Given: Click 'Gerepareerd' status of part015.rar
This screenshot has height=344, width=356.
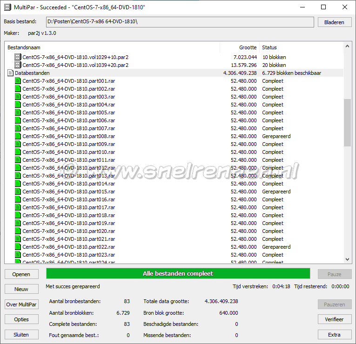Looking at the screenshot, I should coord(276,192).
